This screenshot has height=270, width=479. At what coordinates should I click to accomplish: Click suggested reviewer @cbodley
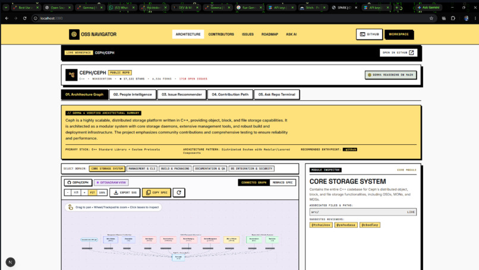[x=370, y=225]
